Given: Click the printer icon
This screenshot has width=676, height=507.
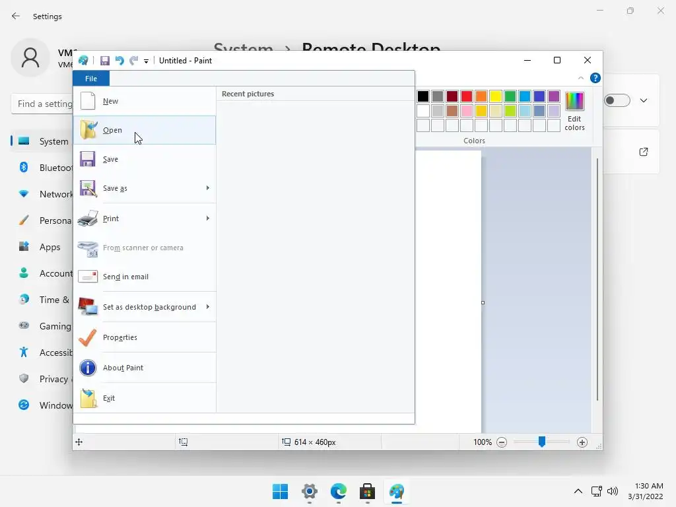Looking at the screenshot, I should 88,219.
